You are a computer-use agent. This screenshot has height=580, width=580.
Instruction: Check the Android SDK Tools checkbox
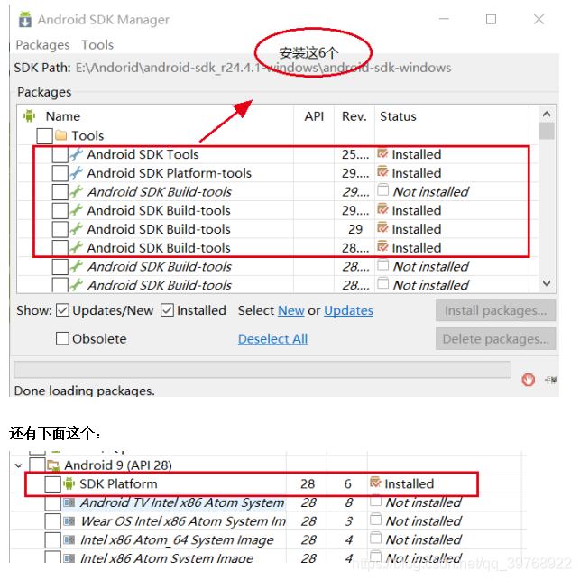60,154
